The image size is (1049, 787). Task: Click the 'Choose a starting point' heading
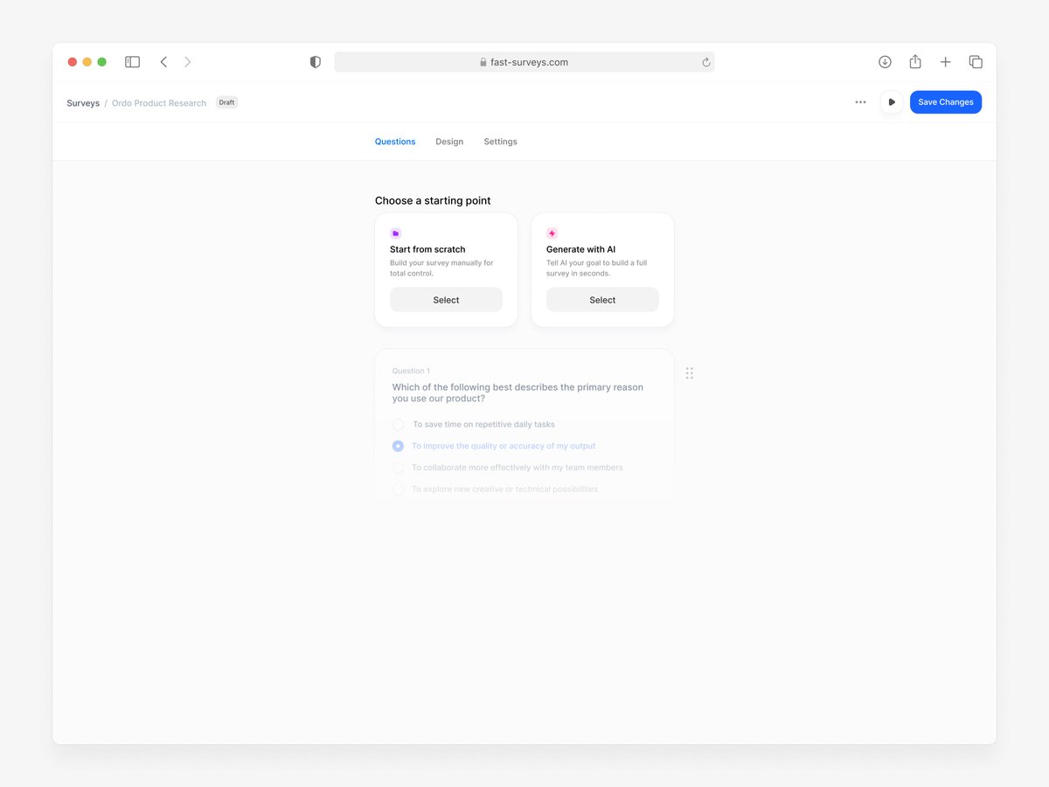433,200
